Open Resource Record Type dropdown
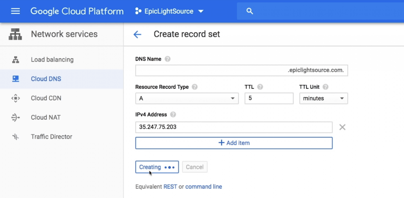 [x=187, y=99]
